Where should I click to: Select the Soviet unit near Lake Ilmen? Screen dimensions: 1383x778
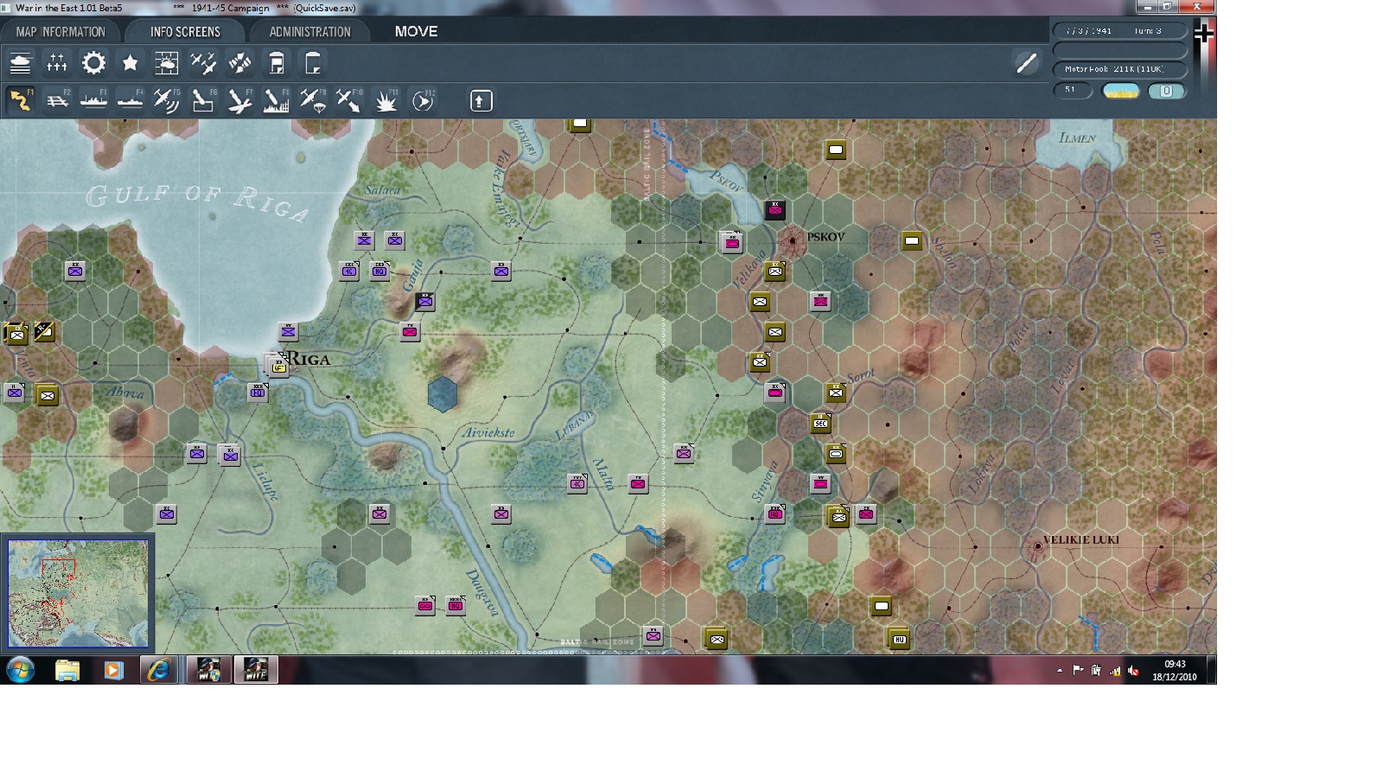click(835, 150)
